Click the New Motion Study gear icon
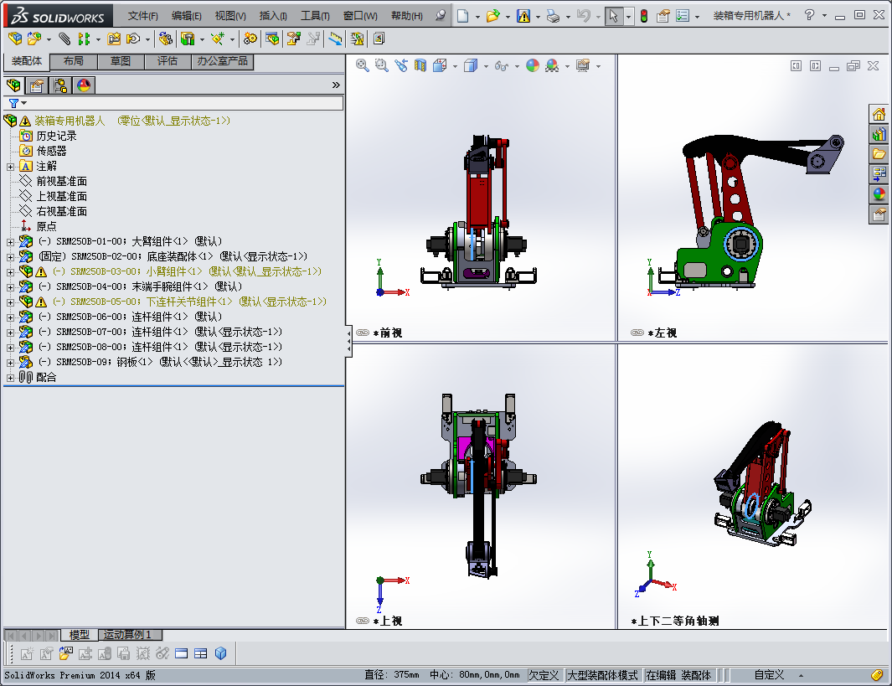Viewport: 892px width, 686px height. pos(250,39)
